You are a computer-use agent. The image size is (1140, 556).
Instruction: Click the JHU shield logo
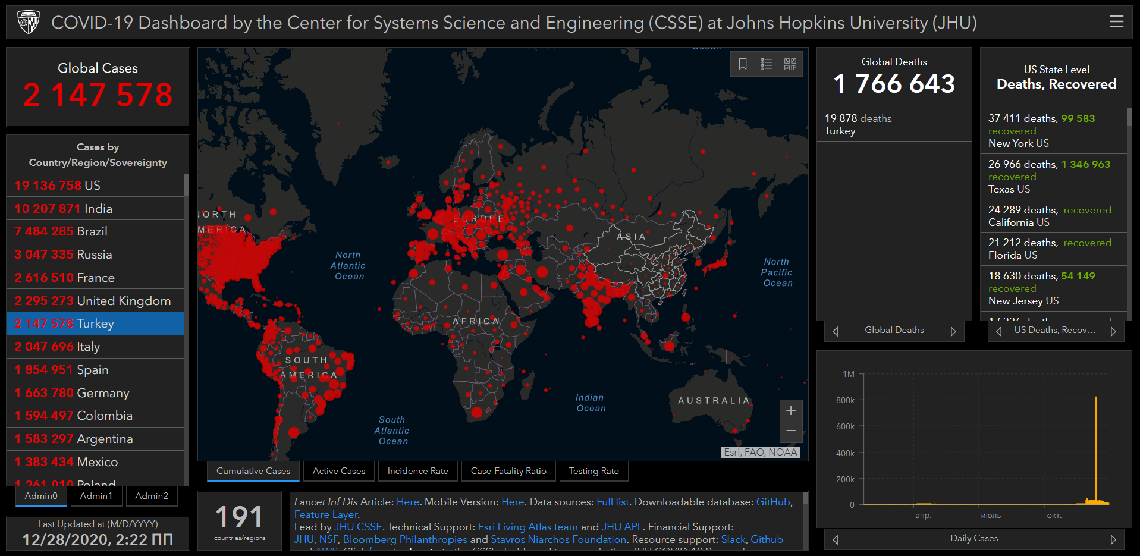(29, 23)
